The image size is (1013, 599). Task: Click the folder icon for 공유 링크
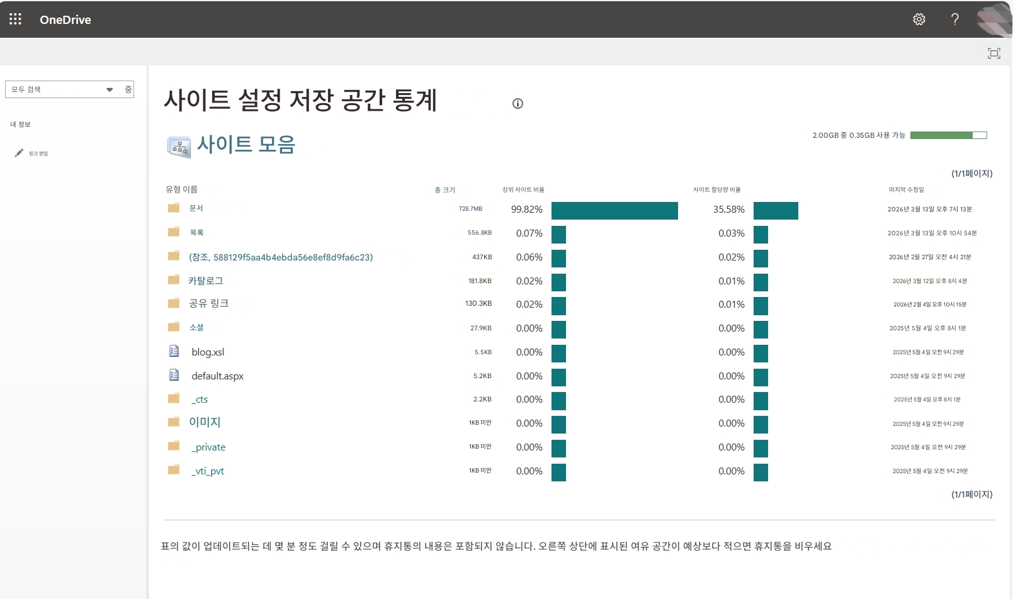174,303
